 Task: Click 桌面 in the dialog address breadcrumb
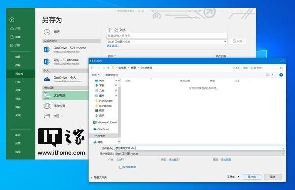(x=133, y=68)
